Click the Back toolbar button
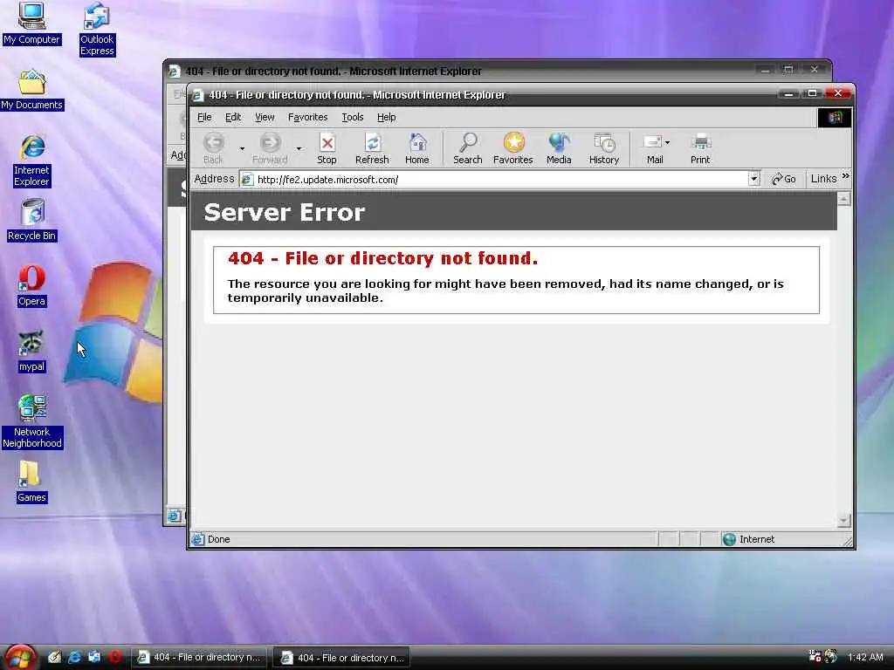Screen dimensions: 894x670 click(214, 148)
